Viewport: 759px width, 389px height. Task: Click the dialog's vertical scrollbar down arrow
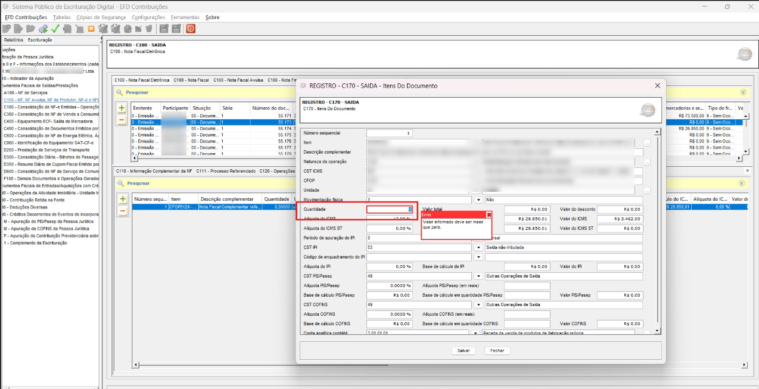coord(657,331)
